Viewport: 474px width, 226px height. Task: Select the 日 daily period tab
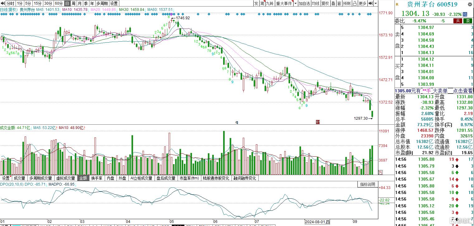pyautogui.click(x=67, y=3)
